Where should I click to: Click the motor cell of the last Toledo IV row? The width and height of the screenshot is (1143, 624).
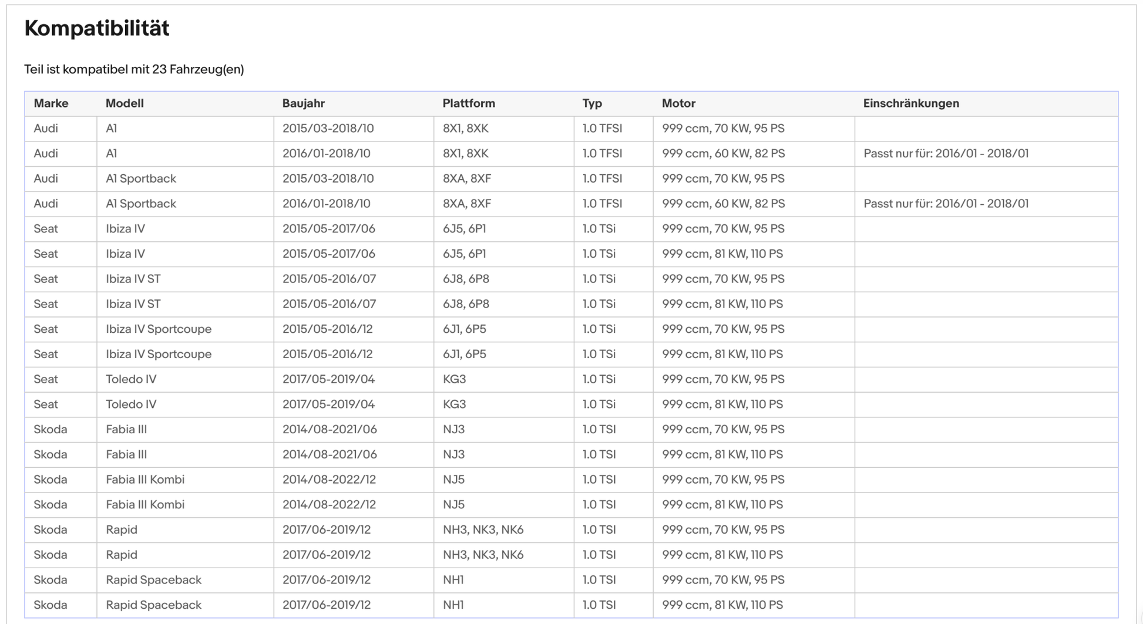722,404
